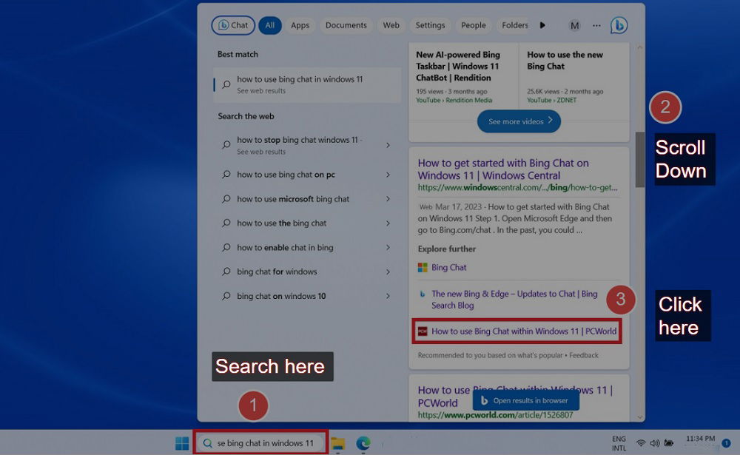The height and width of the screenshot is (455, 740).
Task: Open Microsoft Edge from the taskbar
Action: (363, 442)
